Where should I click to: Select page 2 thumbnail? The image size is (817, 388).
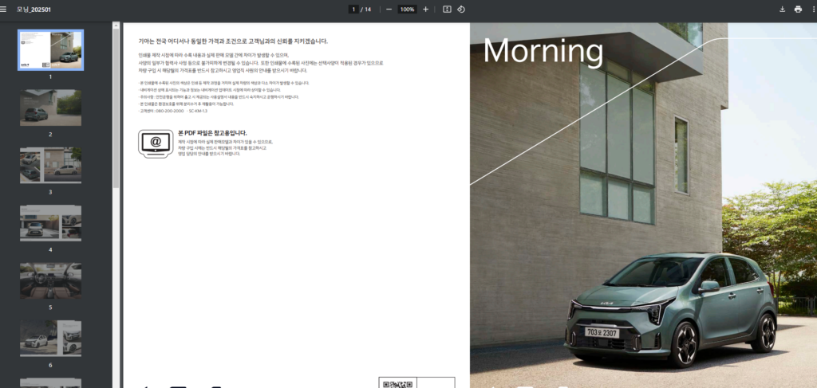click(x=50, y=108)
